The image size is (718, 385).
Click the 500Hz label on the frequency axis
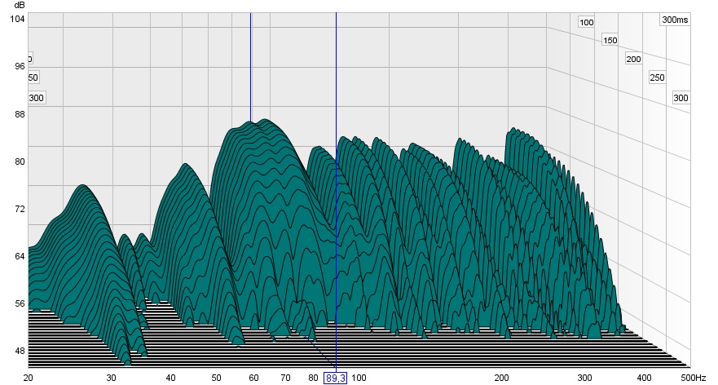[x=693, y=378]
